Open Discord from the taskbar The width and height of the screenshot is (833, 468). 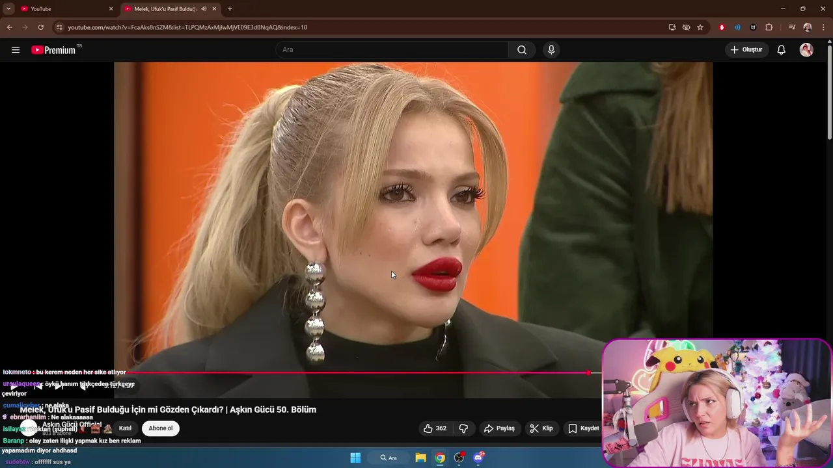pos(478,458)
